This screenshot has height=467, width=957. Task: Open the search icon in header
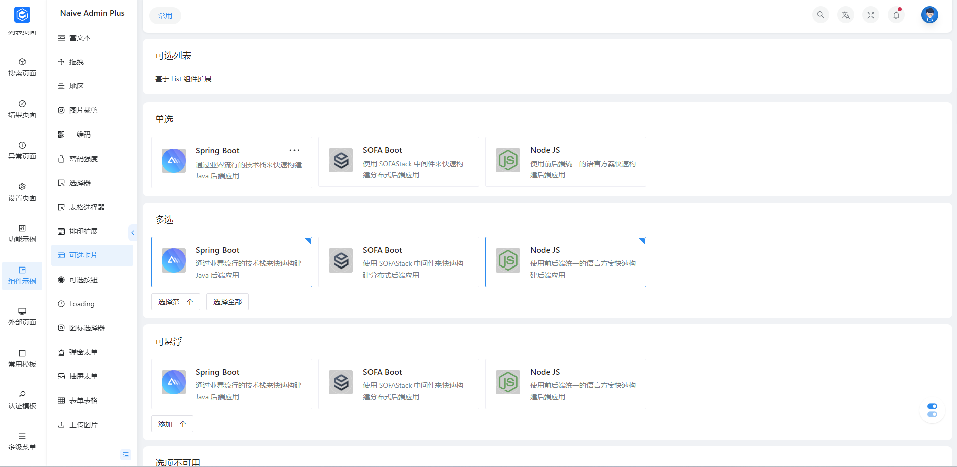[821, 15]
